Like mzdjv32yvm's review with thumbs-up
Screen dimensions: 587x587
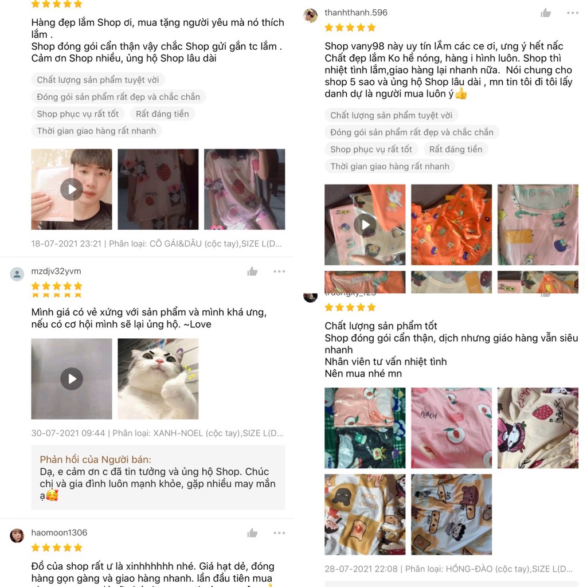252,271
